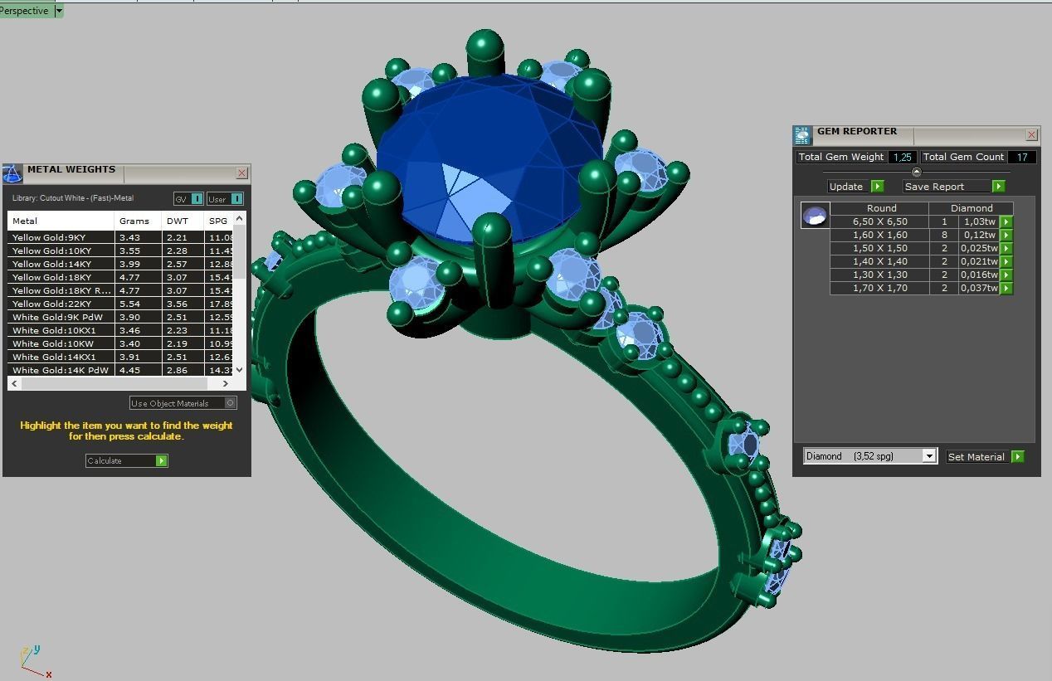Click the 1,60 X 1,60 gem size cell

pos(879,235)
